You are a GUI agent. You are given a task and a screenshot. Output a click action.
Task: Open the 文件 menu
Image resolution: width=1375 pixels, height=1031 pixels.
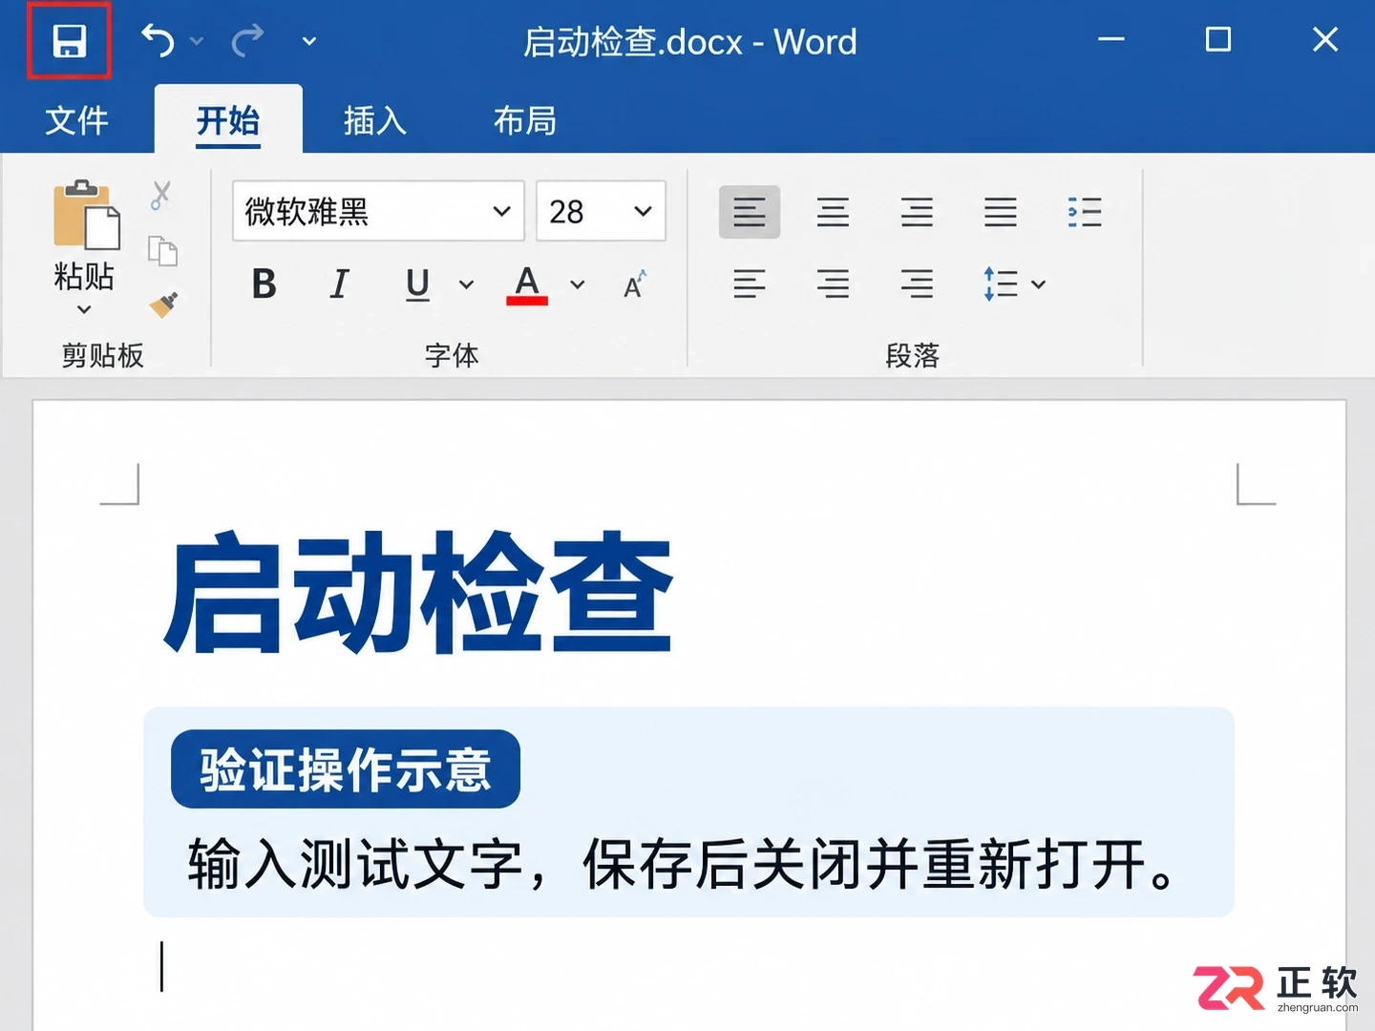tap(76, 120)
